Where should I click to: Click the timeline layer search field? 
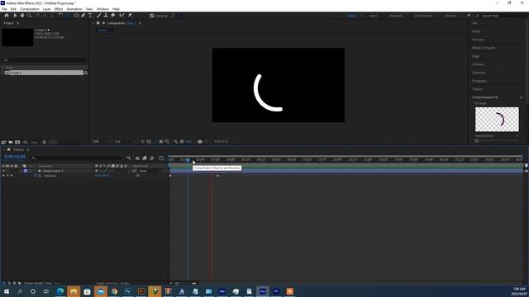(x=76, y=158)
